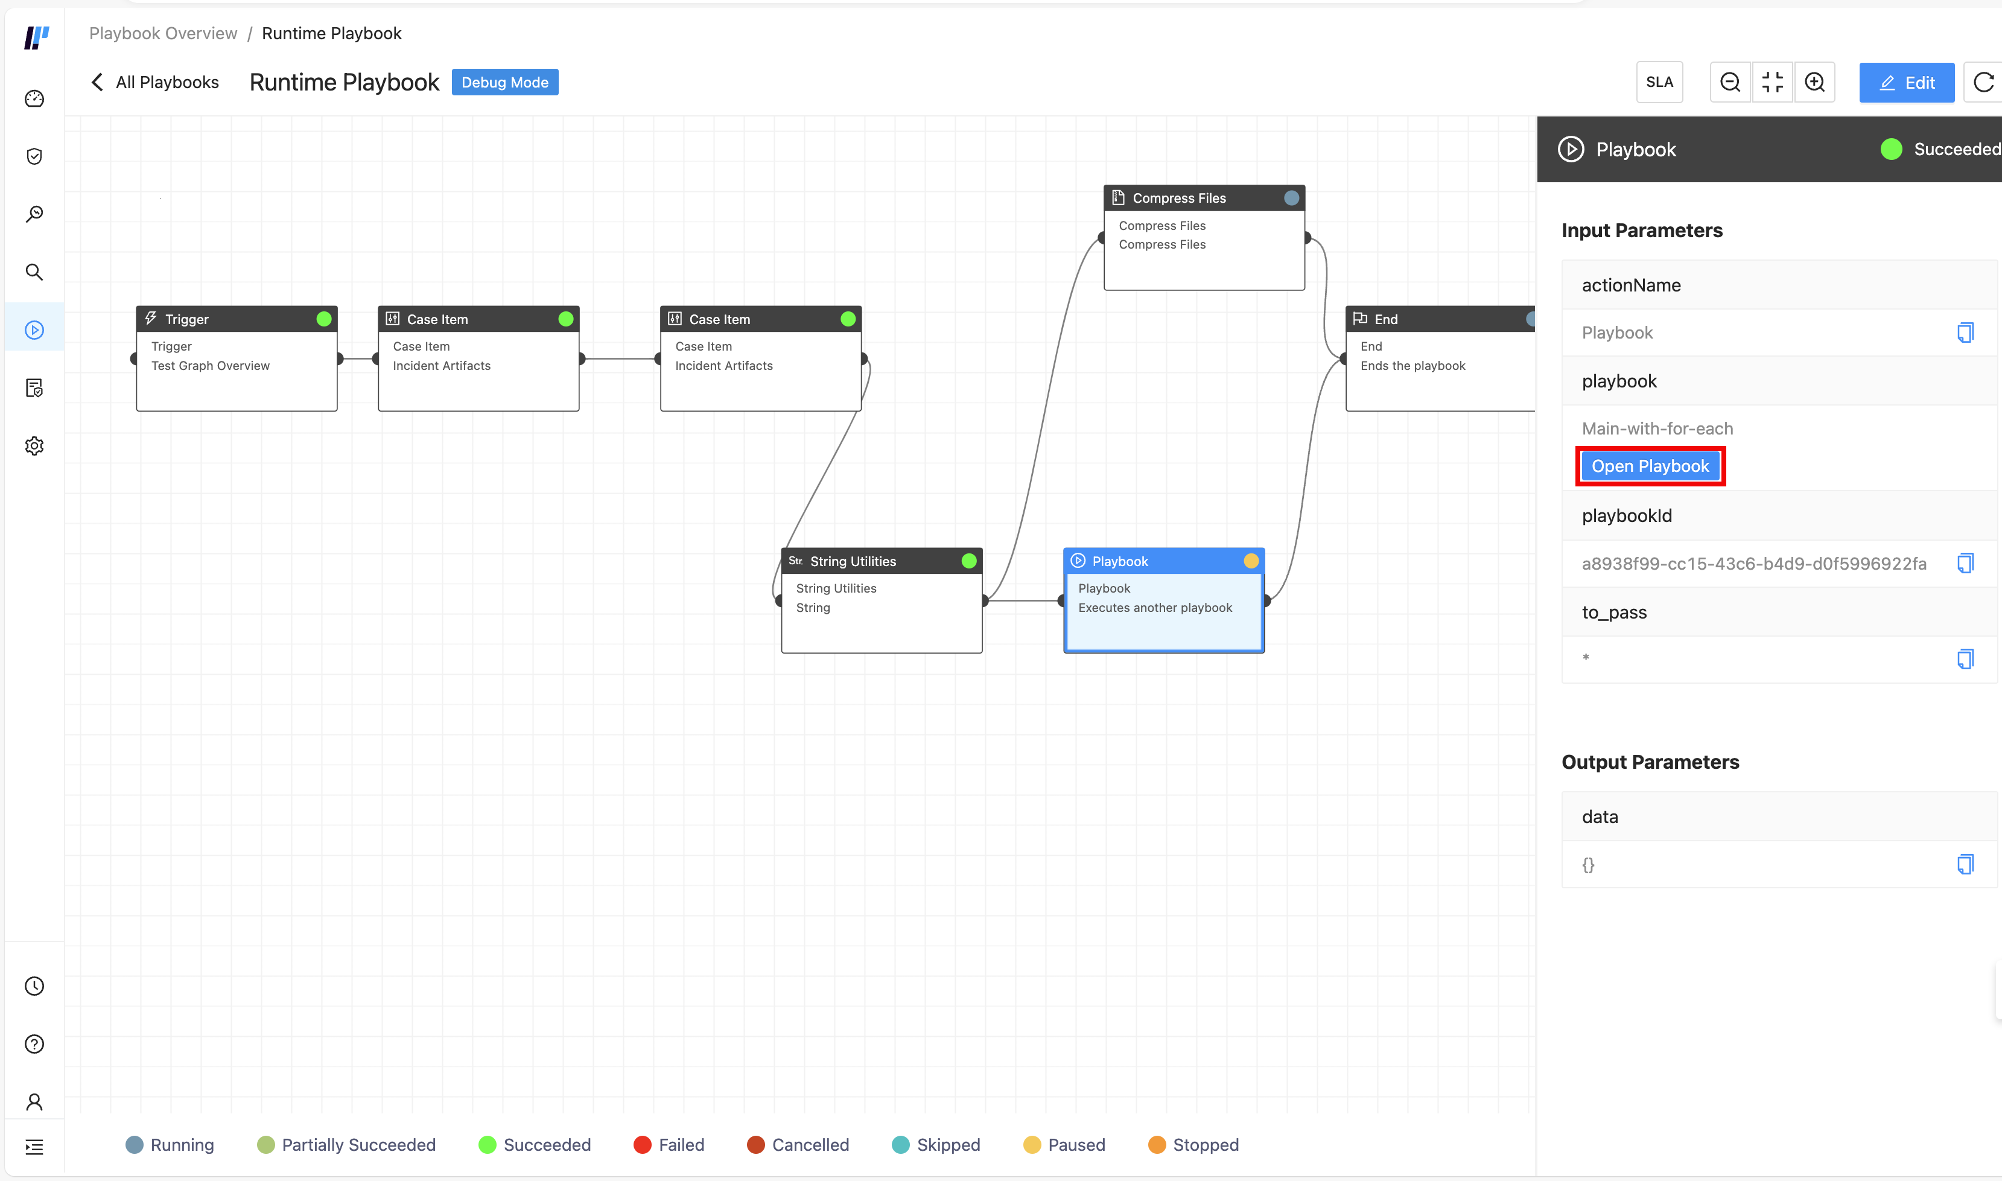Copy the playbookId value
This screenshot has height=1181, width=2002.
point(1965,564)
